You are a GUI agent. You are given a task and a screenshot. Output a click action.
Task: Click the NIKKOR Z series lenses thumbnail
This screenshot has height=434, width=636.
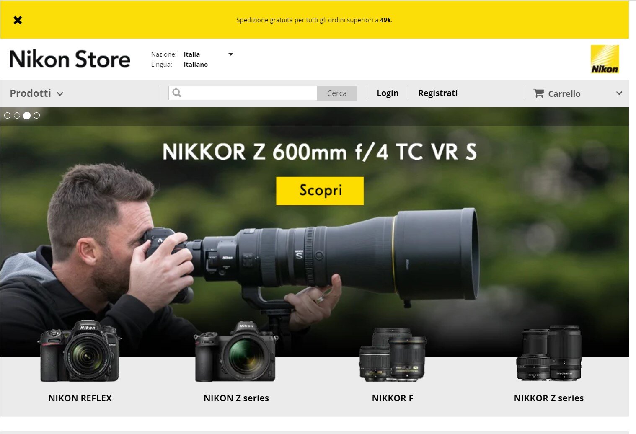pos(549,353)
